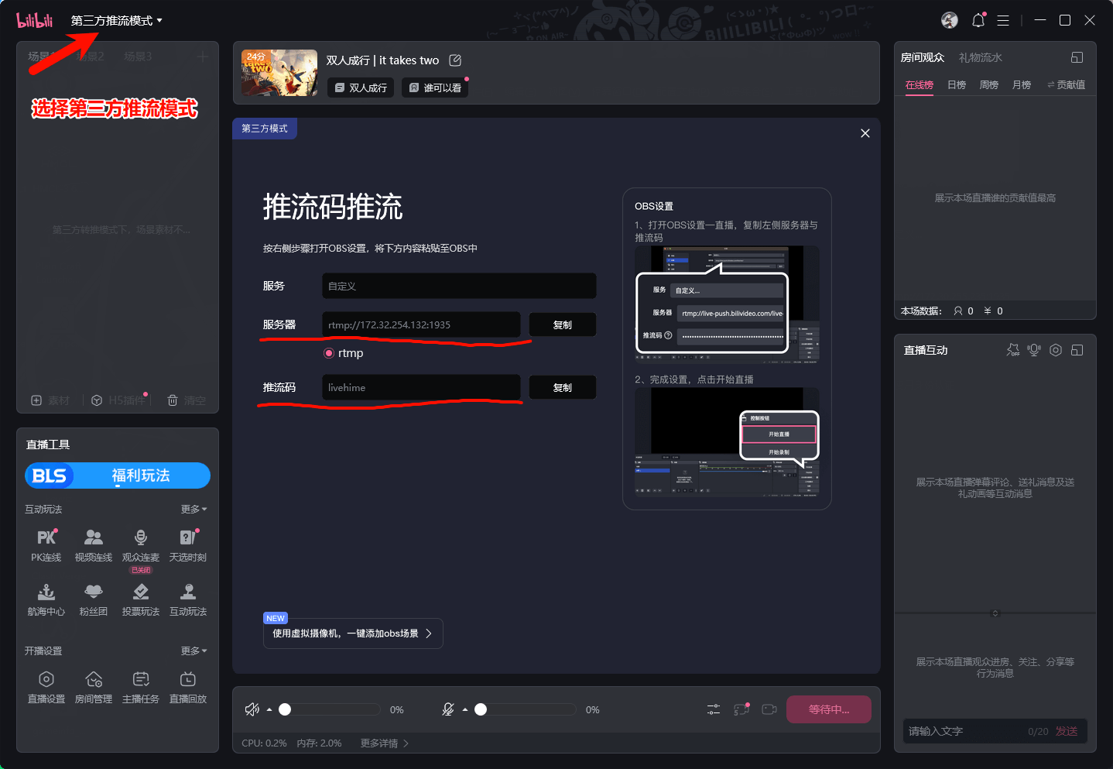Start 视频连线 video link
Screen dimensions: 1113x769
(x=94, y=545)
